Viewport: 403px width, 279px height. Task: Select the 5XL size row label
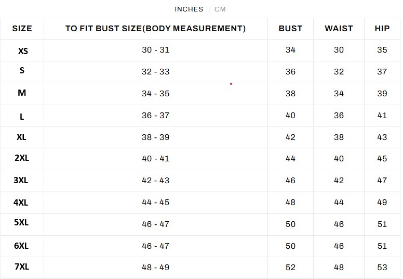coord(22,222)
